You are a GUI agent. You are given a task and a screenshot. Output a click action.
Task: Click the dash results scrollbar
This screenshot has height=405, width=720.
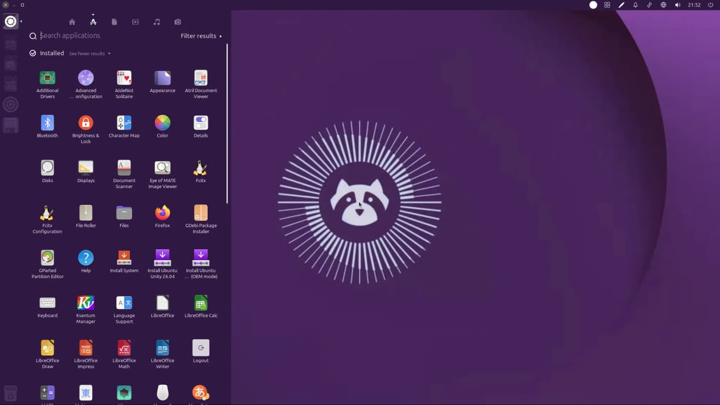point(227,123)
